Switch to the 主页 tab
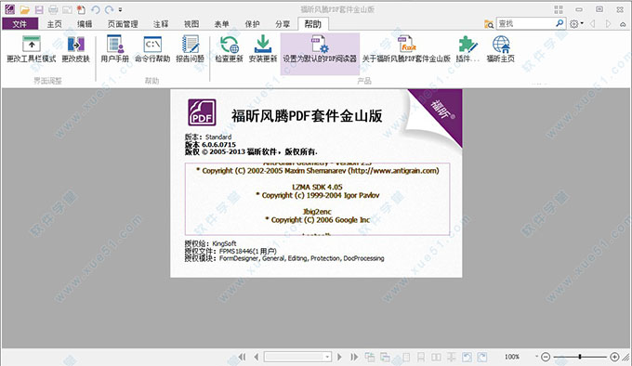The height and width of the screenshot is (366, 632). [x=55, y=24]
